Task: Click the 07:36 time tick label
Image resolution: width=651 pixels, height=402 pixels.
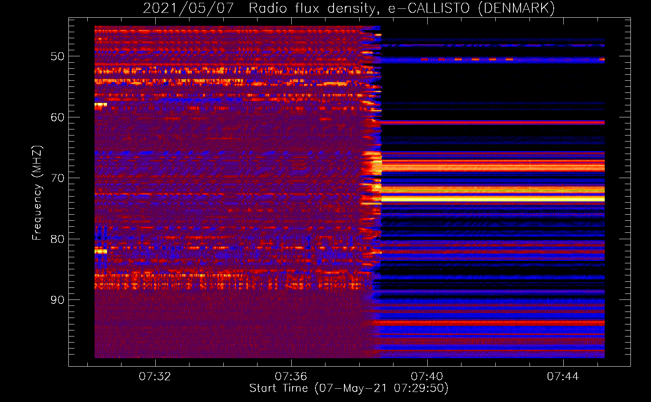Action: point(291,376)
